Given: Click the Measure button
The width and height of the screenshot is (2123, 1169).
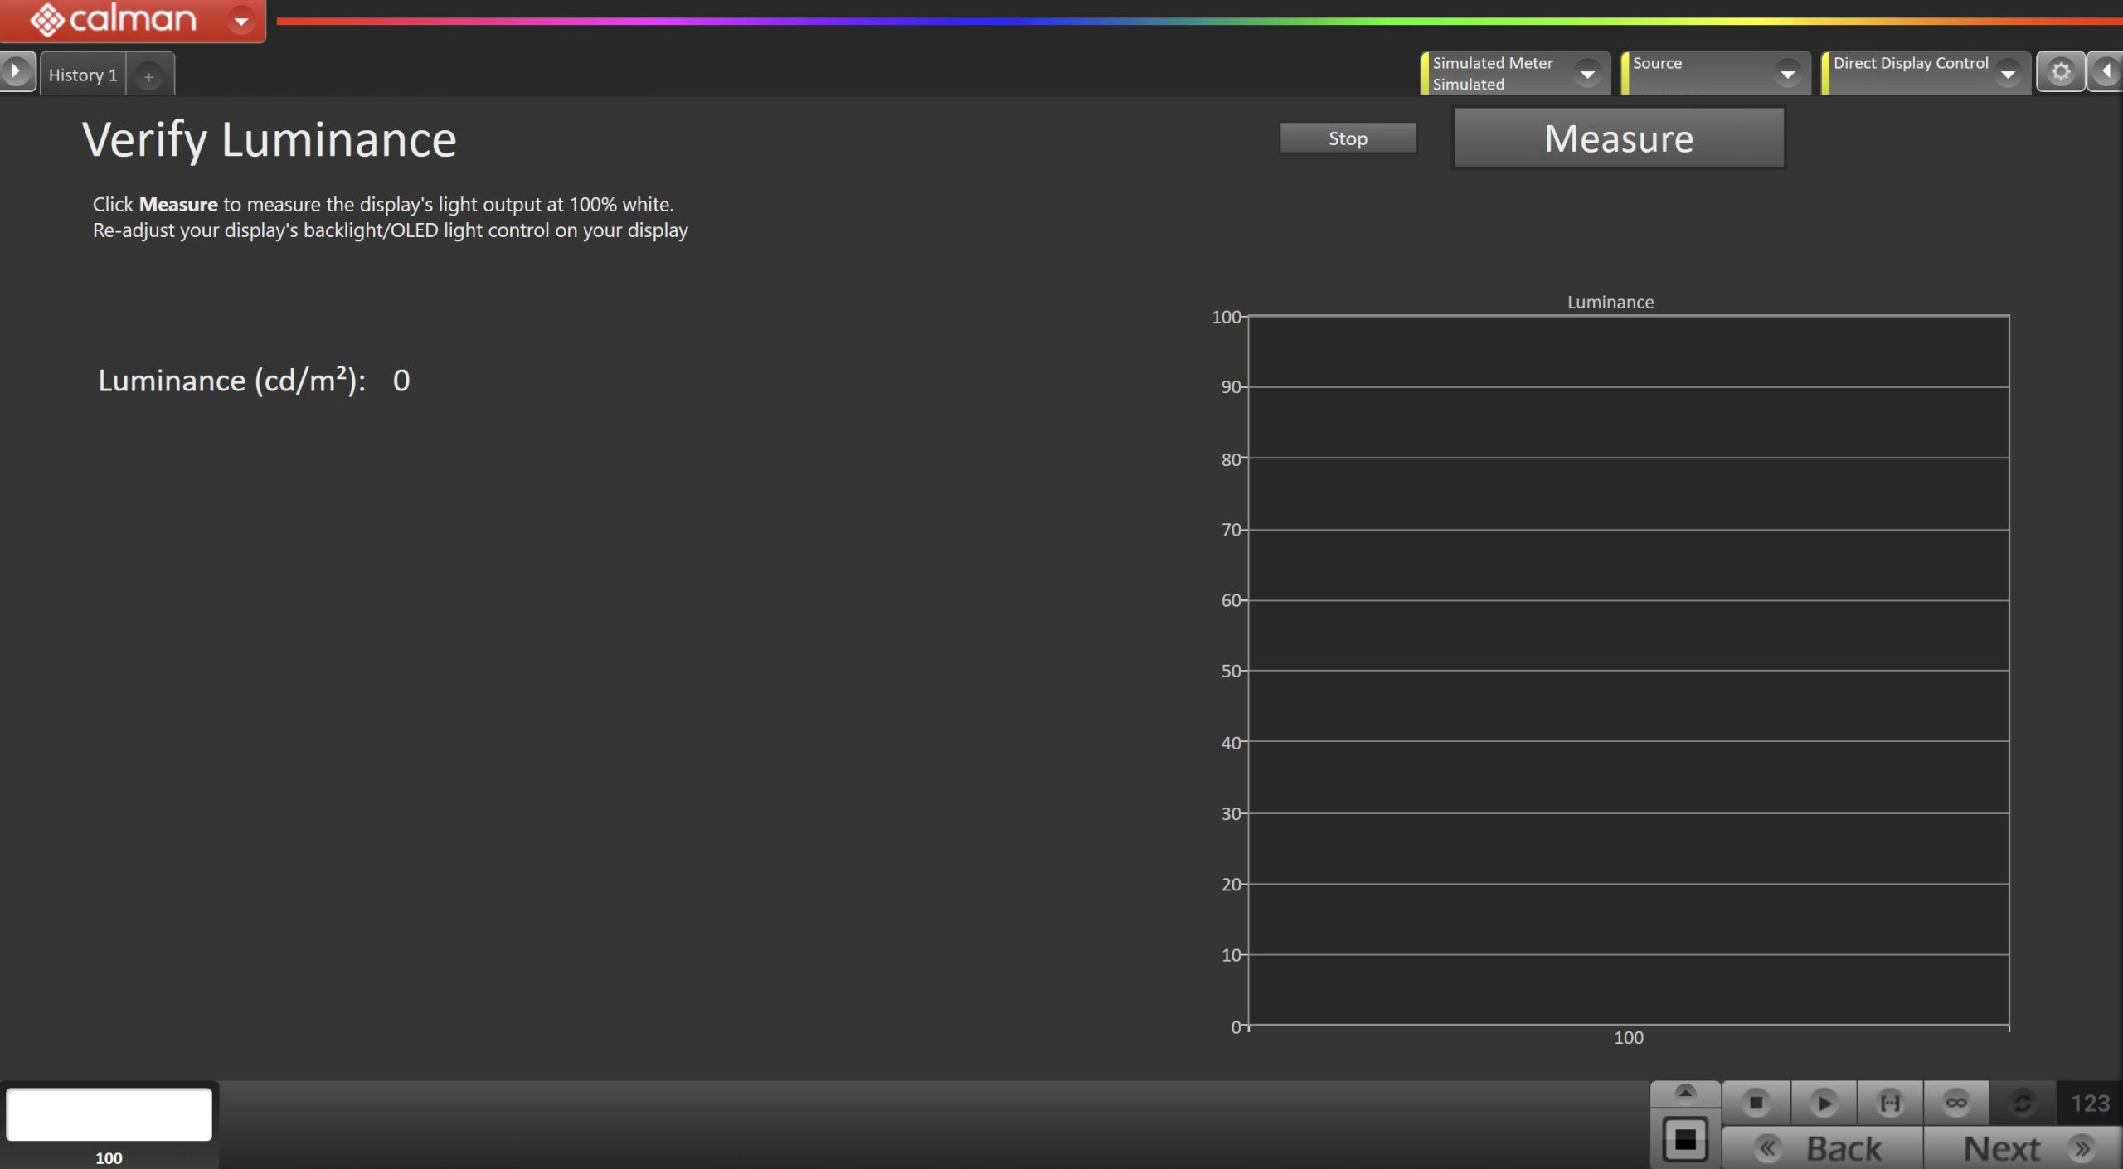Looking at the screenshot, I should [x=1618, y=138].
